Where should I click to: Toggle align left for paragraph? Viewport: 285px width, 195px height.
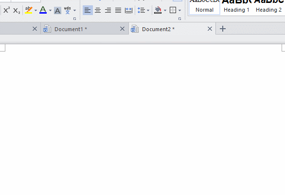pos(88,10)
